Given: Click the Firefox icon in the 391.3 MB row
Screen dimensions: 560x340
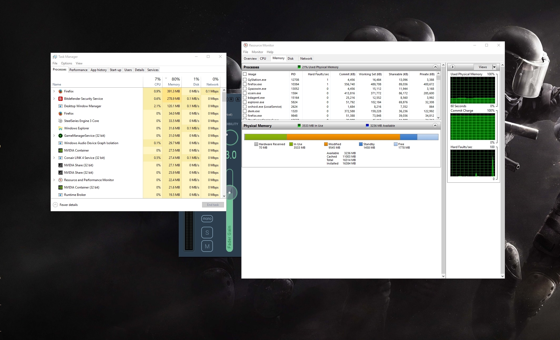Looking at the screenshot, I should click(x=60, y=91).
